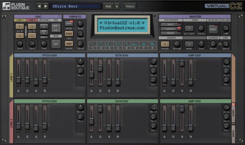Open the MOD mode selector showing OFF

[x=56, y=44]
